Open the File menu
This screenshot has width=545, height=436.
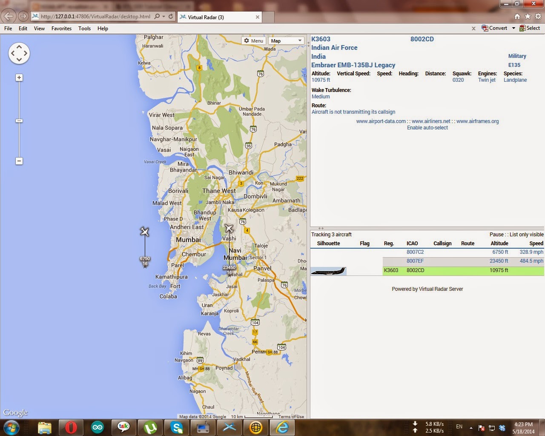pos(8,29)
